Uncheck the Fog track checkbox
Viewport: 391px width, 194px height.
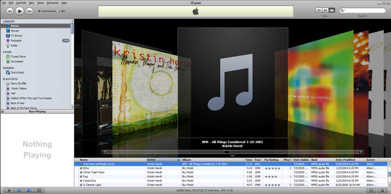[81, 177]
